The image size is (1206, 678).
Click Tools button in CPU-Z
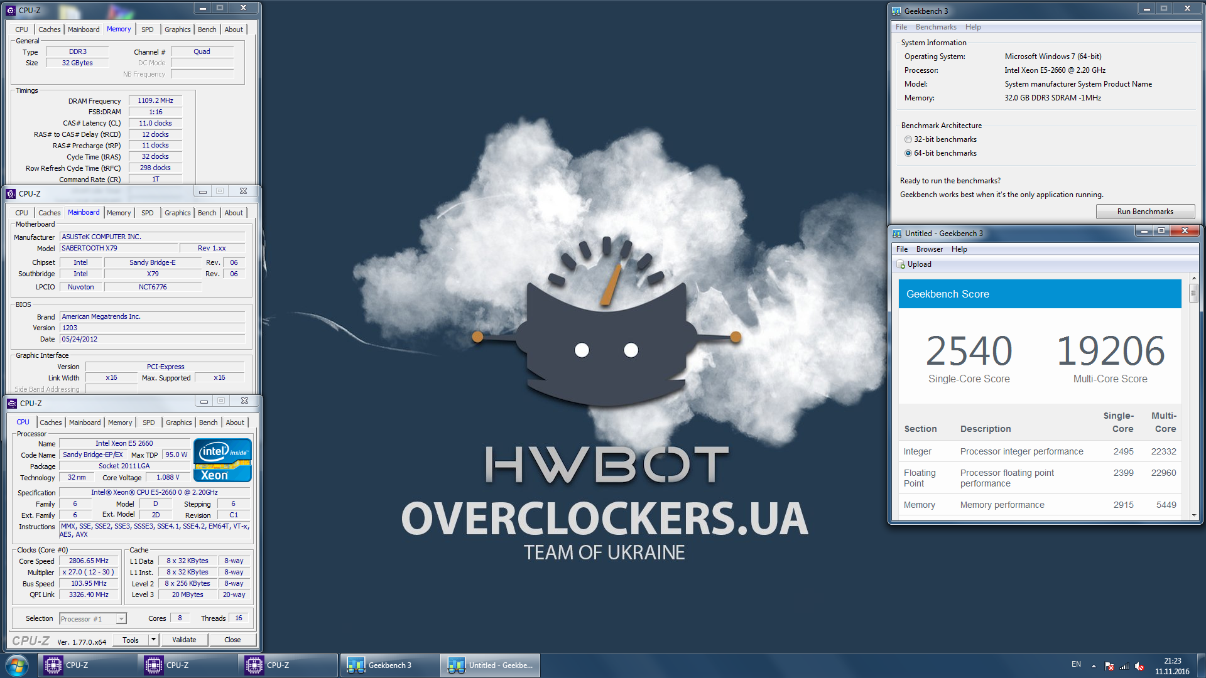click(x=131, y=640)
